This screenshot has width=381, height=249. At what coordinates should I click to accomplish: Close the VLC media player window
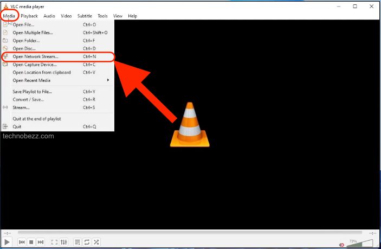coord(372,7)
